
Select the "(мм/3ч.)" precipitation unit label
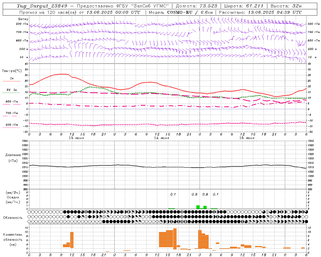pos(13,193)
